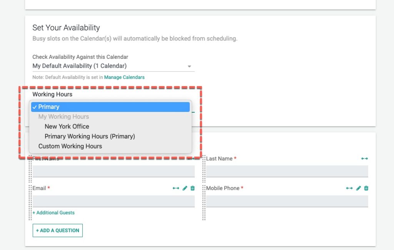Screen dimensions: 394x250
Task: Click the Mobile Phone pencil edit icon
Action: (358, 188)
